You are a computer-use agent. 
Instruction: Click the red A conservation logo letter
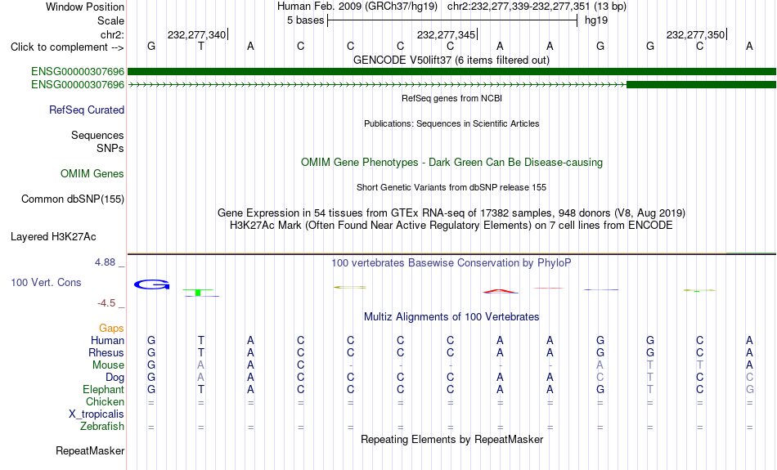click(500, 291)
